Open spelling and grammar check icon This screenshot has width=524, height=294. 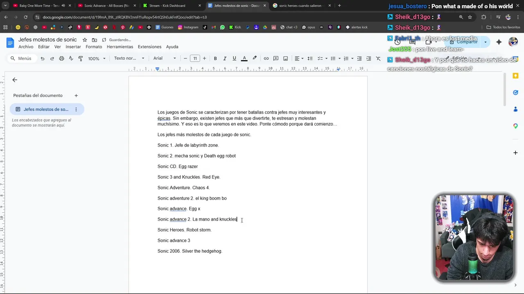tap(71, 58)
